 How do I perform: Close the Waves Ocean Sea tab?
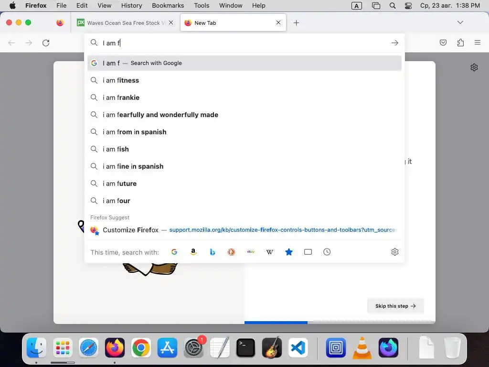tap(171, 22)
